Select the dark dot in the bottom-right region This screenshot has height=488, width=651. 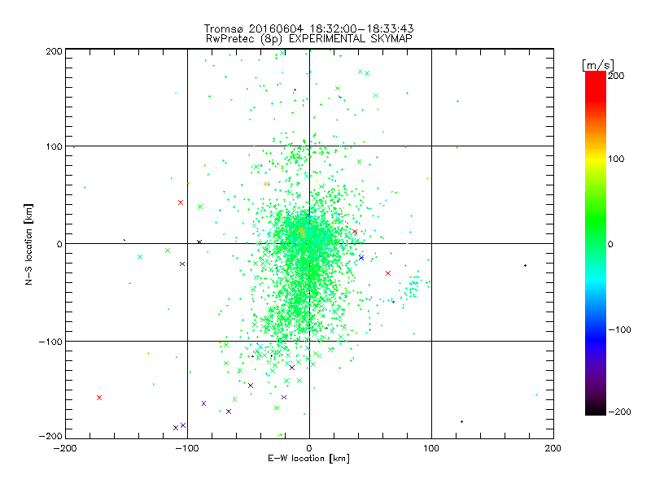(x=461, y=421)
